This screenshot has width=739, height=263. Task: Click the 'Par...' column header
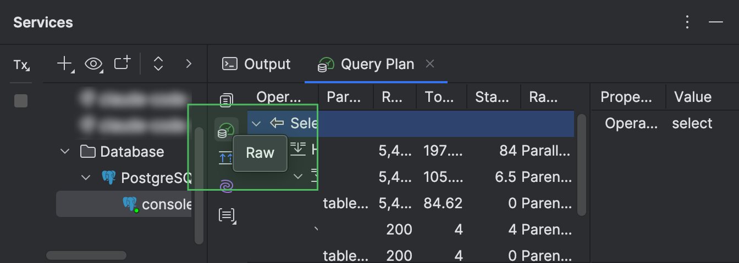pos(344,98)
